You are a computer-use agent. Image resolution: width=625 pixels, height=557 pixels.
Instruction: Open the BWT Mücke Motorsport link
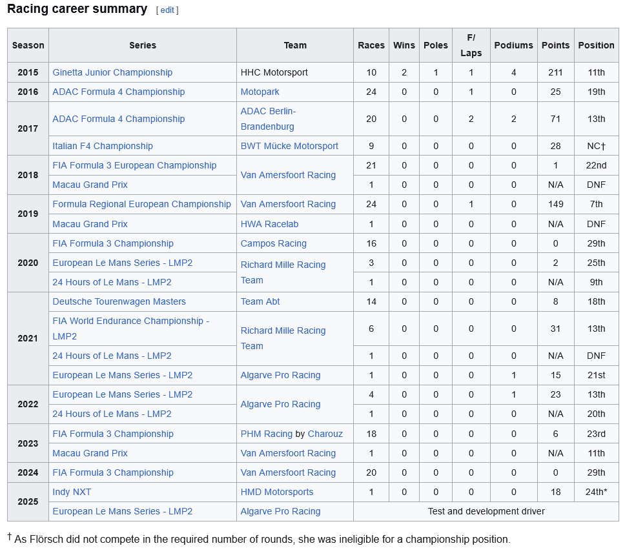point(289,147)
